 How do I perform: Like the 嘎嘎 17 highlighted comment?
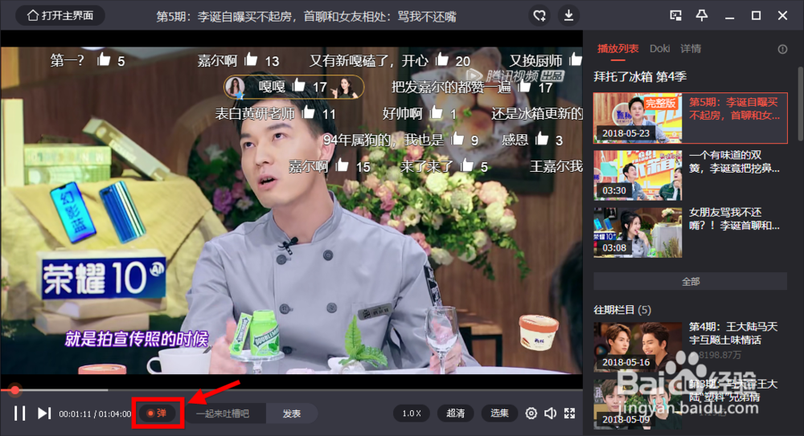coord(299,86)
